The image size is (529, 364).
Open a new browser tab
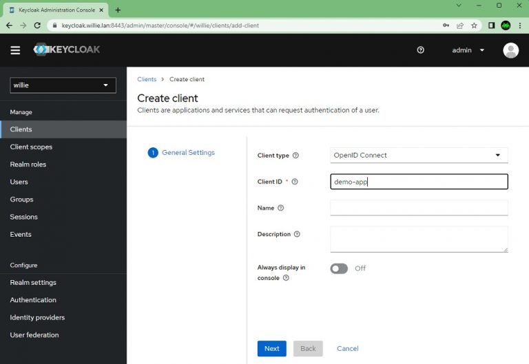pos(118,10)
